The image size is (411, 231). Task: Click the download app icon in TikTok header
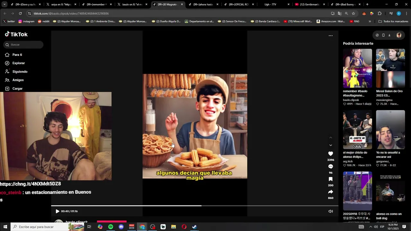(389, 35)
